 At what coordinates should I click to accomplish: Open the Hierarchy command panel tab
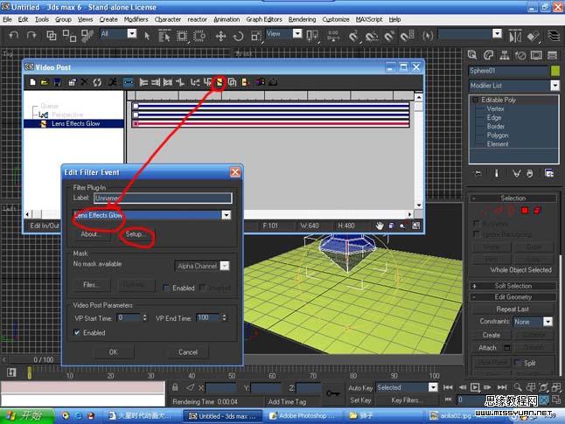tap(505, 55)
